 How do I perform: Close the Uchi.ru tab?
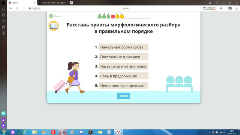point(34,3)
